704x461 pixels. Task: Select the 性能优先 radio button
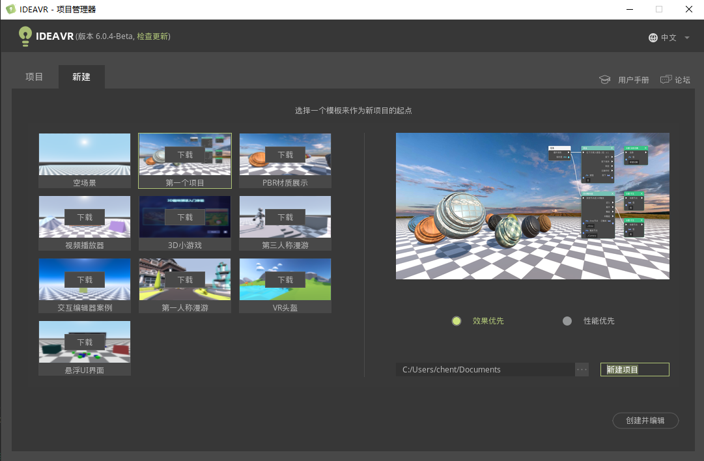[567, 321]
